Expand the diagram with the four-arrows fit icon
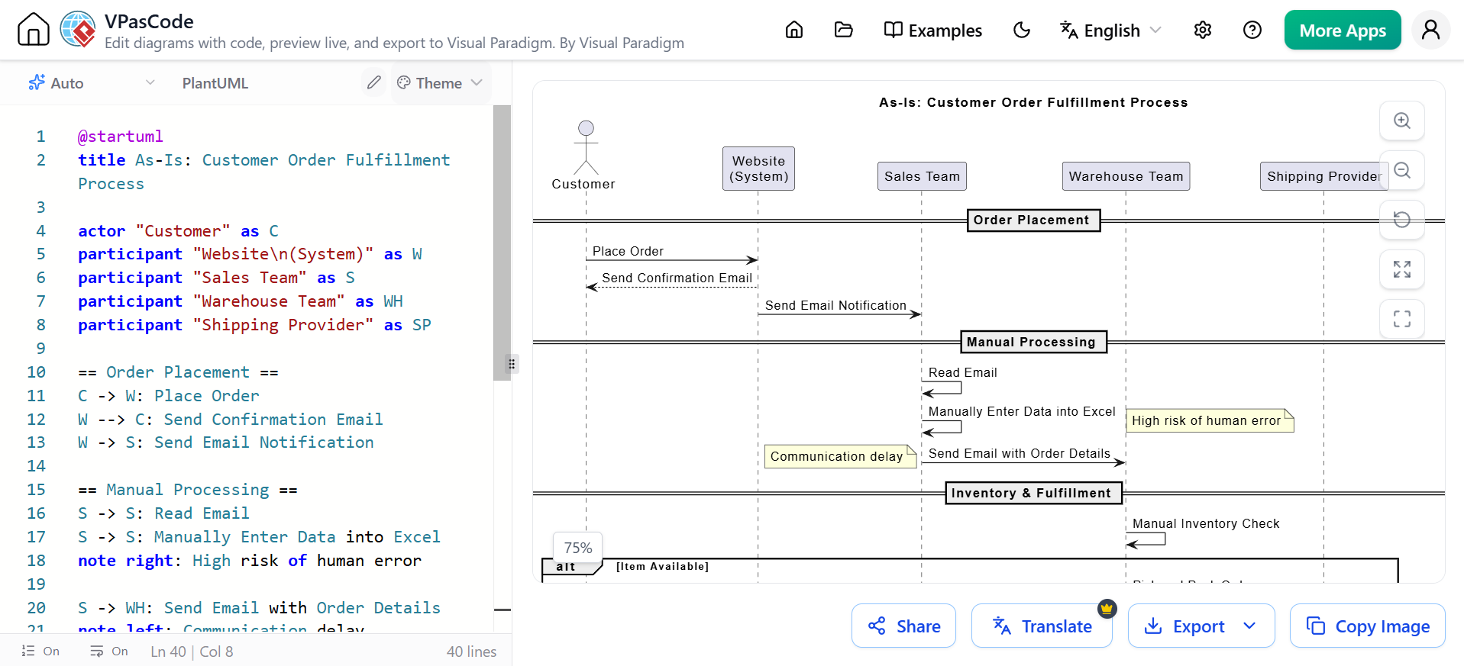Screen dimensions: 1464x666 click(x=1402, y=269)
